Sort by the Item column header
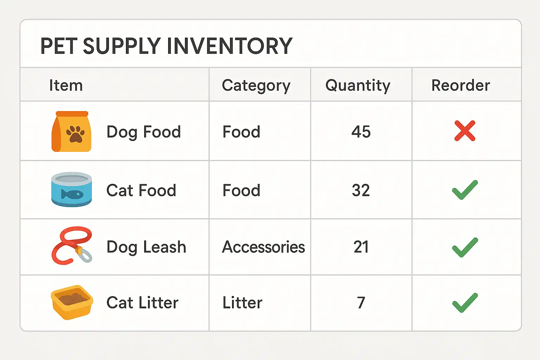 tap(66, 85)
